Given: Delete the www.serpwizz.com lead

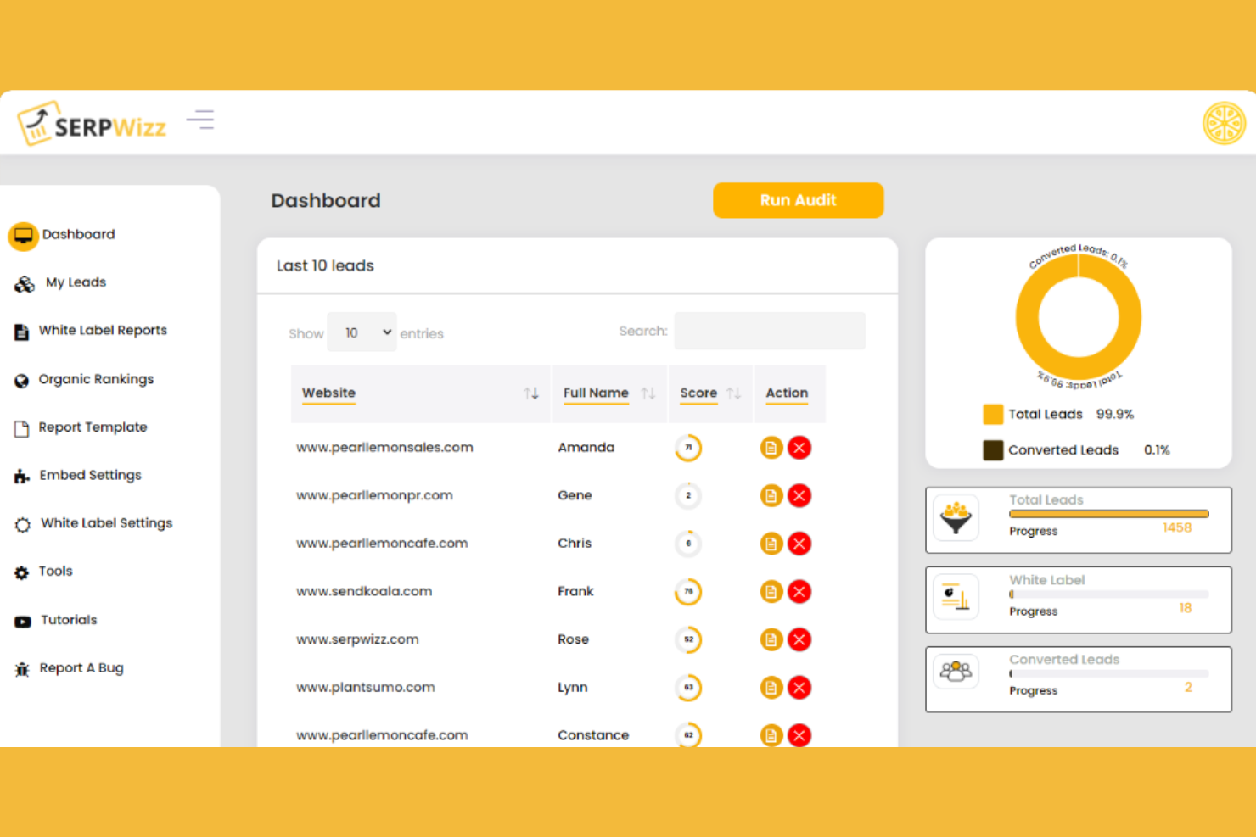Looking at the screenshot, I should [799, 639].
